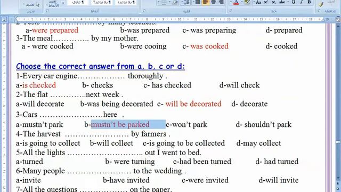The height and width of the screenshot is (192, 341).
Task: Click the option 'has checked'
Action: tap(172, 85)
